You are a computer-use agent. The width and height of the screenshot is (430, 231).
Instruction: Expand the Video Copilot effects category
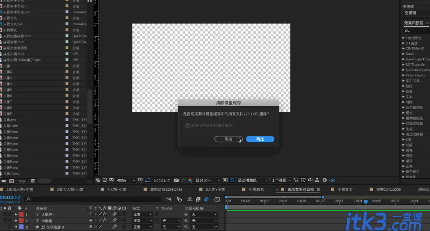[x=403, y=75]
